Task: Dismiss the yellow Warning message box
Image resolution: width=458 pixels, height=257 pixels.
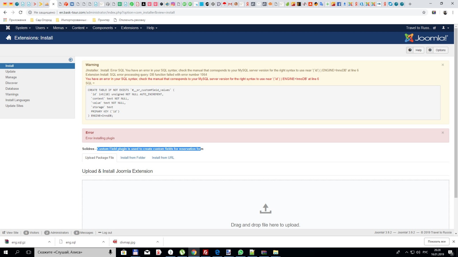Action: 443,65
